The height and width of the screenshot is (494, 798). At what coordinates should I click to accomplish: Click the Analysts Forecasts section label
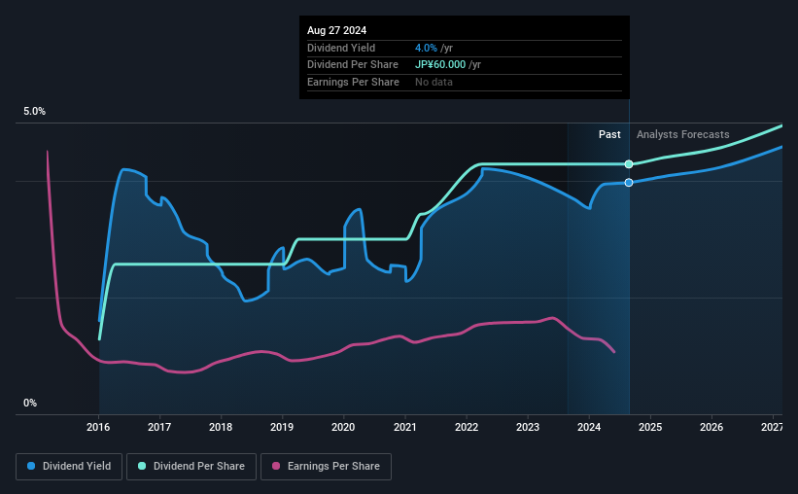tap(683, 134)
